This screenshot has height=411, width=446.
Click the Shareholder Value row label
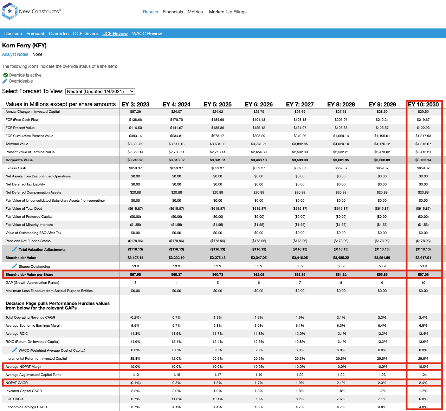tap(21, 258)
